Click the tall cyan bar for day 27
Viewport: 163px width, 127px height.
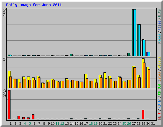click(135, 33)
